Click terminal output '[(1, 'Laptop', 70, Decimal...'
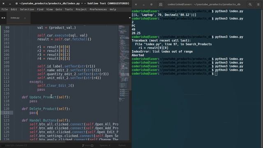263x148 pixels. [164, 15]
